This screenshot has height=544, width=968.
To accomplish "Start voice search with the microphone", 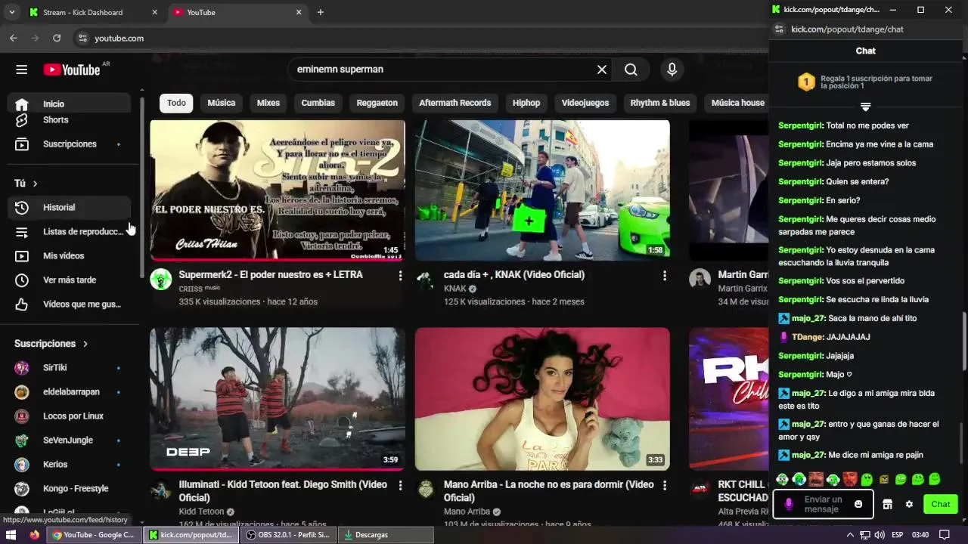I will 672,70.
